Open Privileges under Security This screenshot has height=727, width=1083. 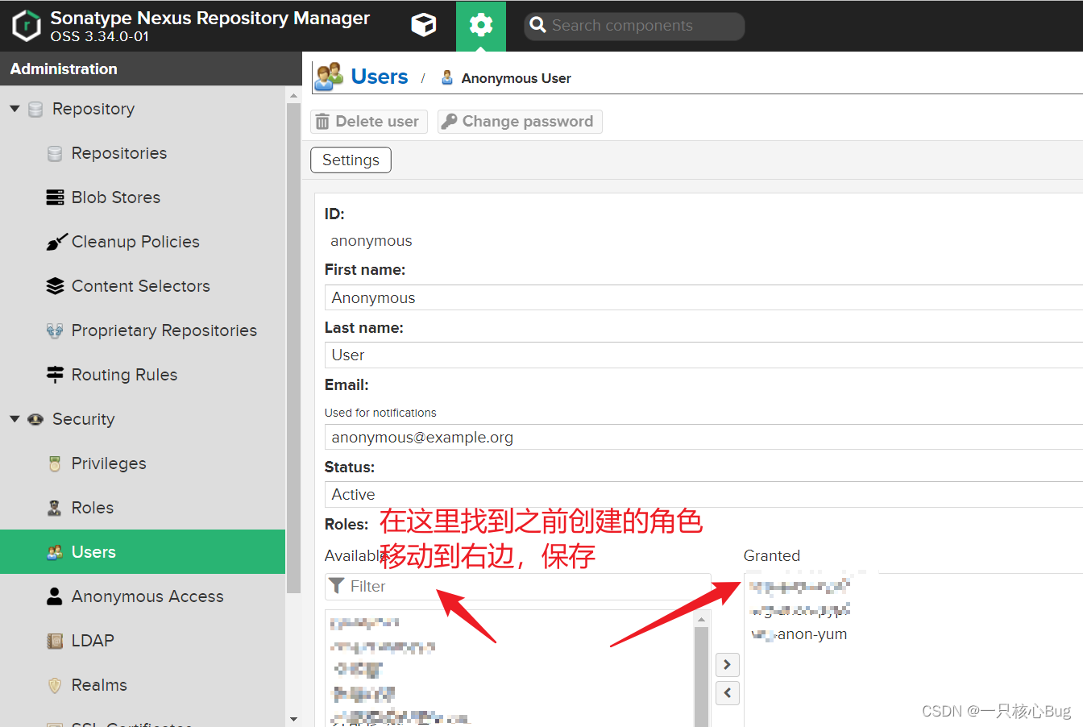click(109, 463)
